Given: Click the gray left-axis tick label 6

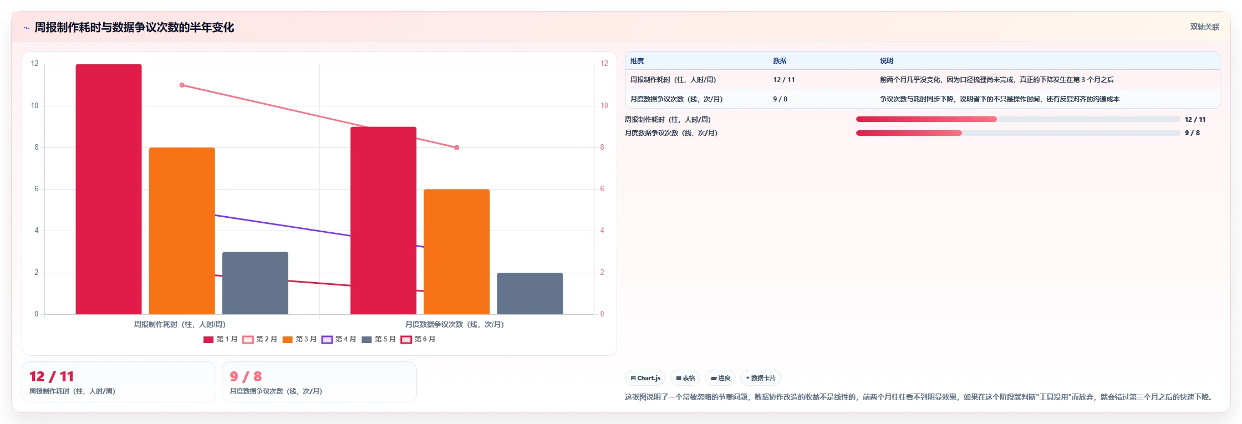Looking at the screenshot, I should tap(37, 189).
